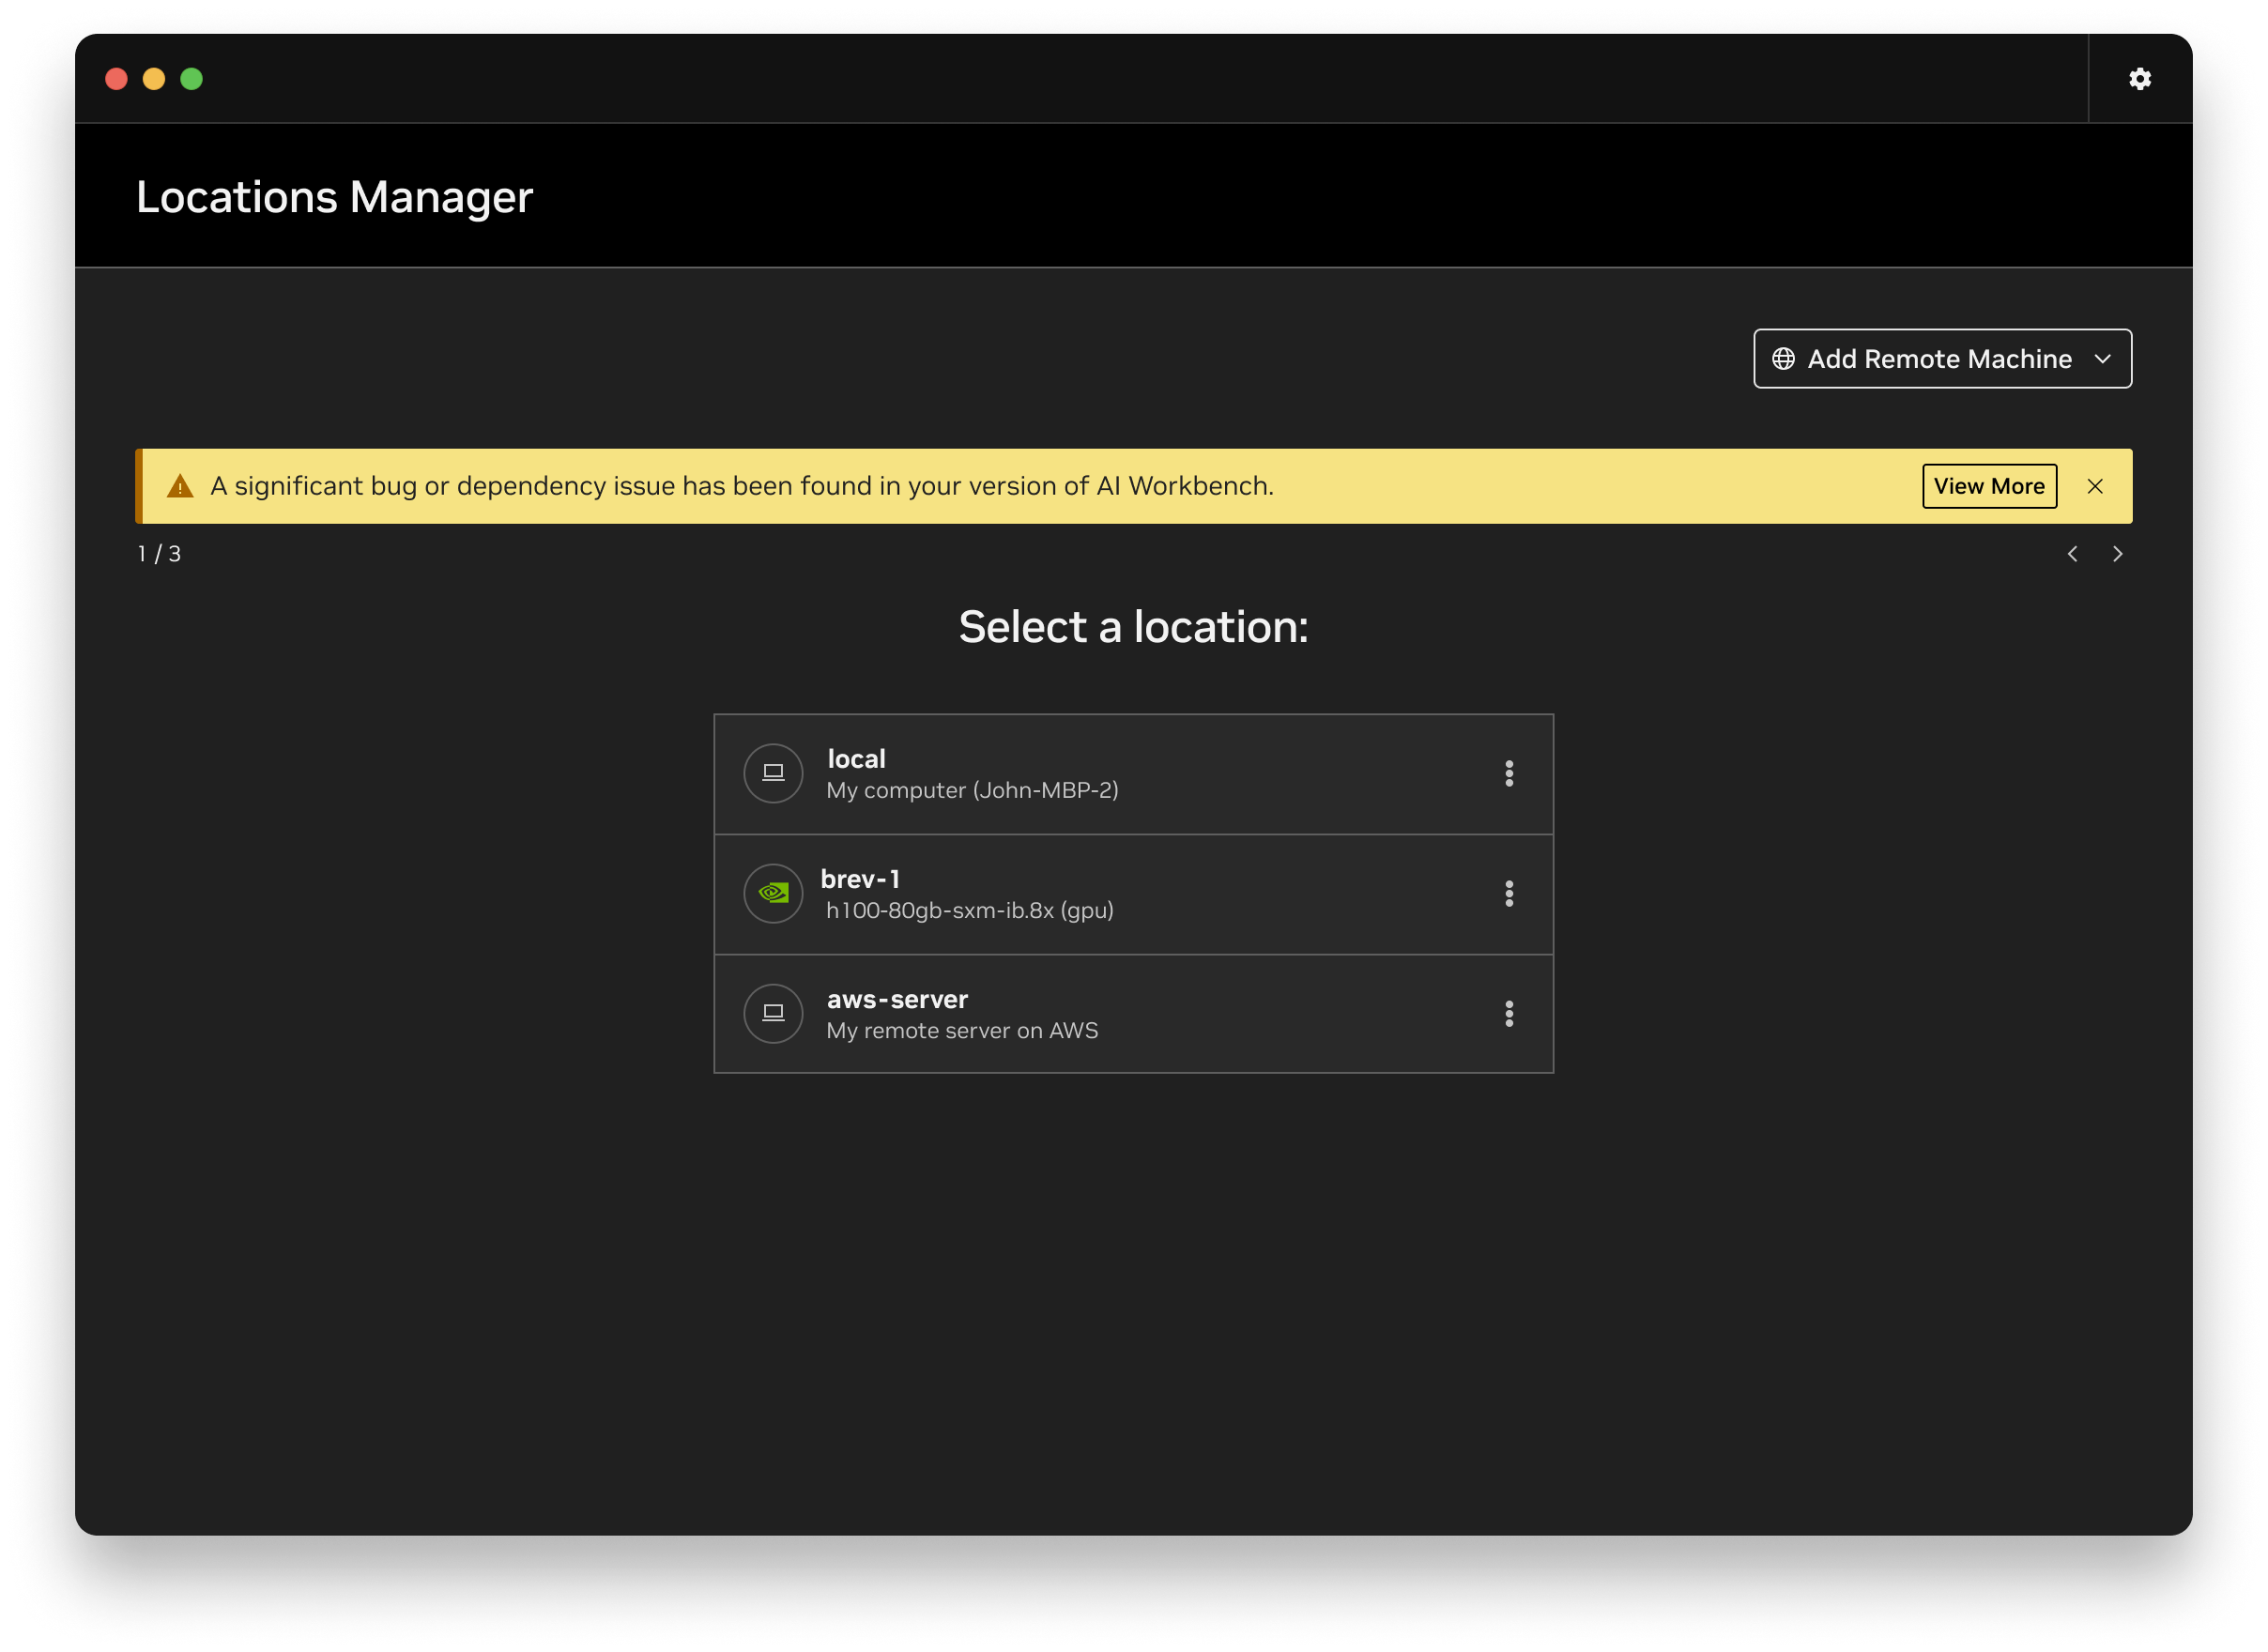Click the warning triangle icon in banner
The image size is (2268, 1652).
coord(180,487)
